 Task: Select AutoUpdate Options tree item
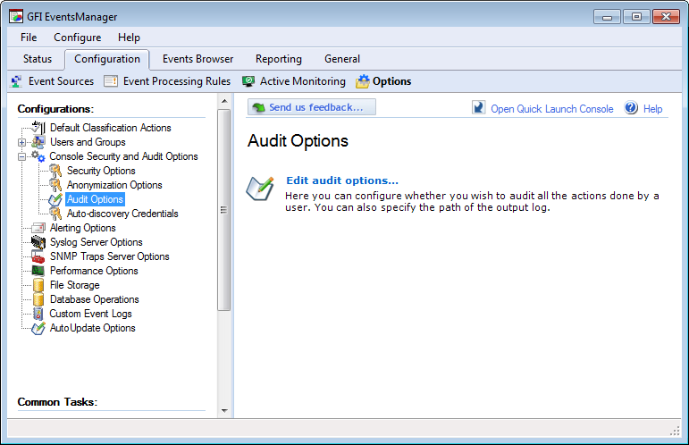pyautogui.click(x=92, y=328)
